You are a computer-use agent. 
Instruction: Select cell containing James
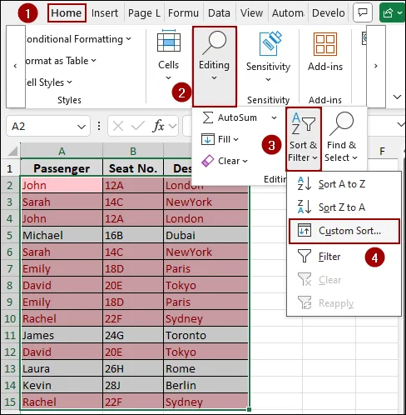[62, 335]
